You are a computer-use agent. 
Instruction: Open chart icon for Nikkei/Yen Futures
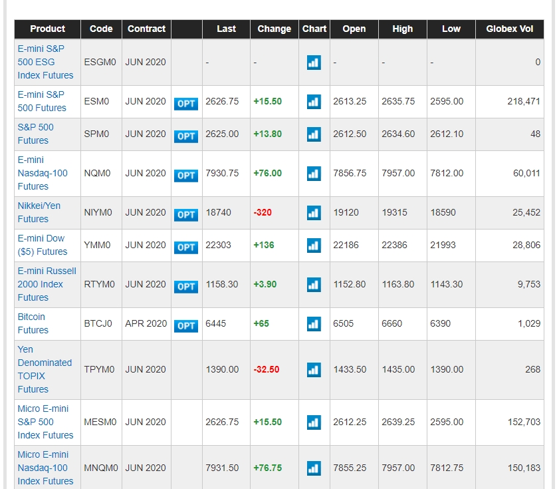[314, 213]
